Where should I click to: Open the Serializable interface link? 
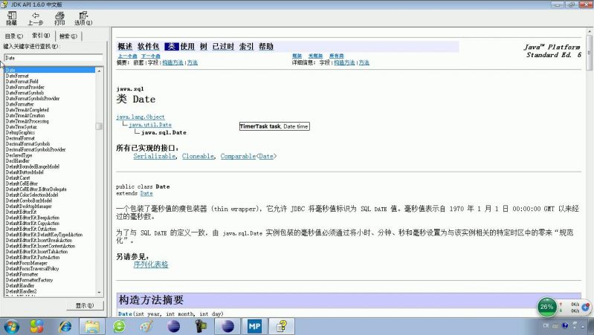click(155, 157)
